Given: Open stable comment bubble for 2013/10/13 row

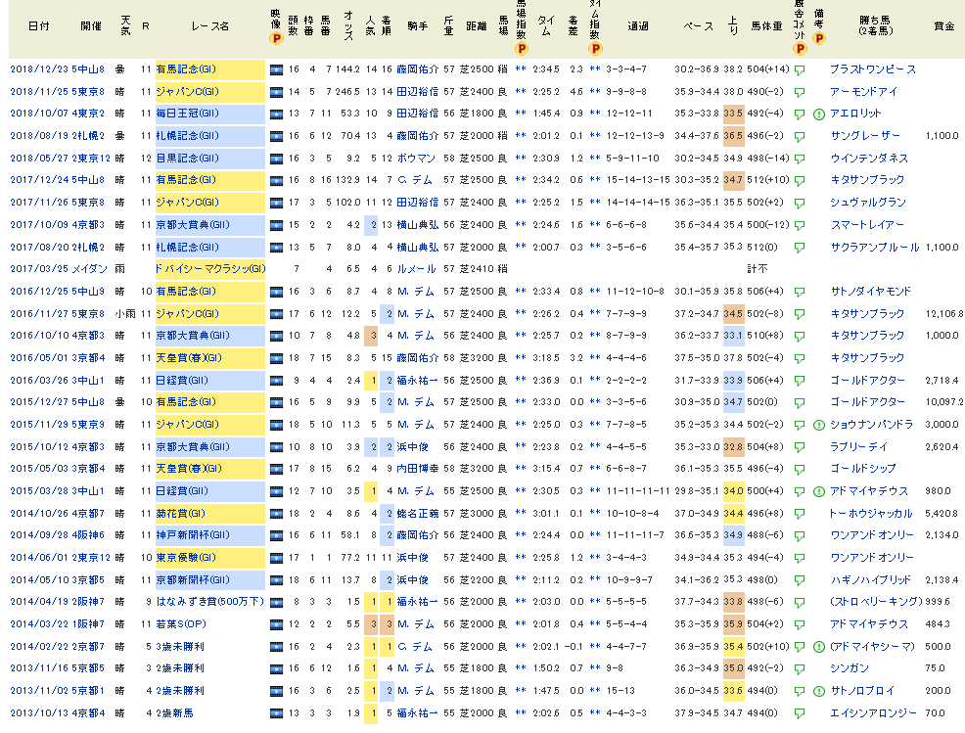Looking at the screenshot, I should coord(800,713).
